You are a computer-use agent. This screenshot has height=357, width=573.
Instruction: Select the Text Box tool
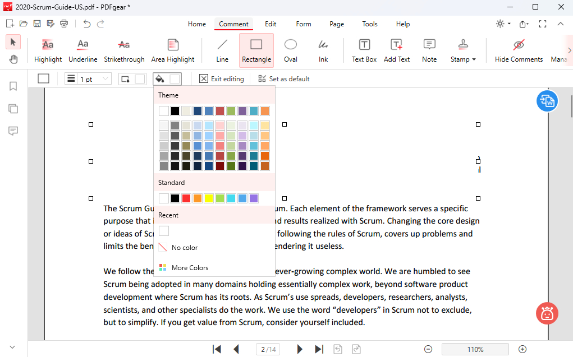(364, 50)
